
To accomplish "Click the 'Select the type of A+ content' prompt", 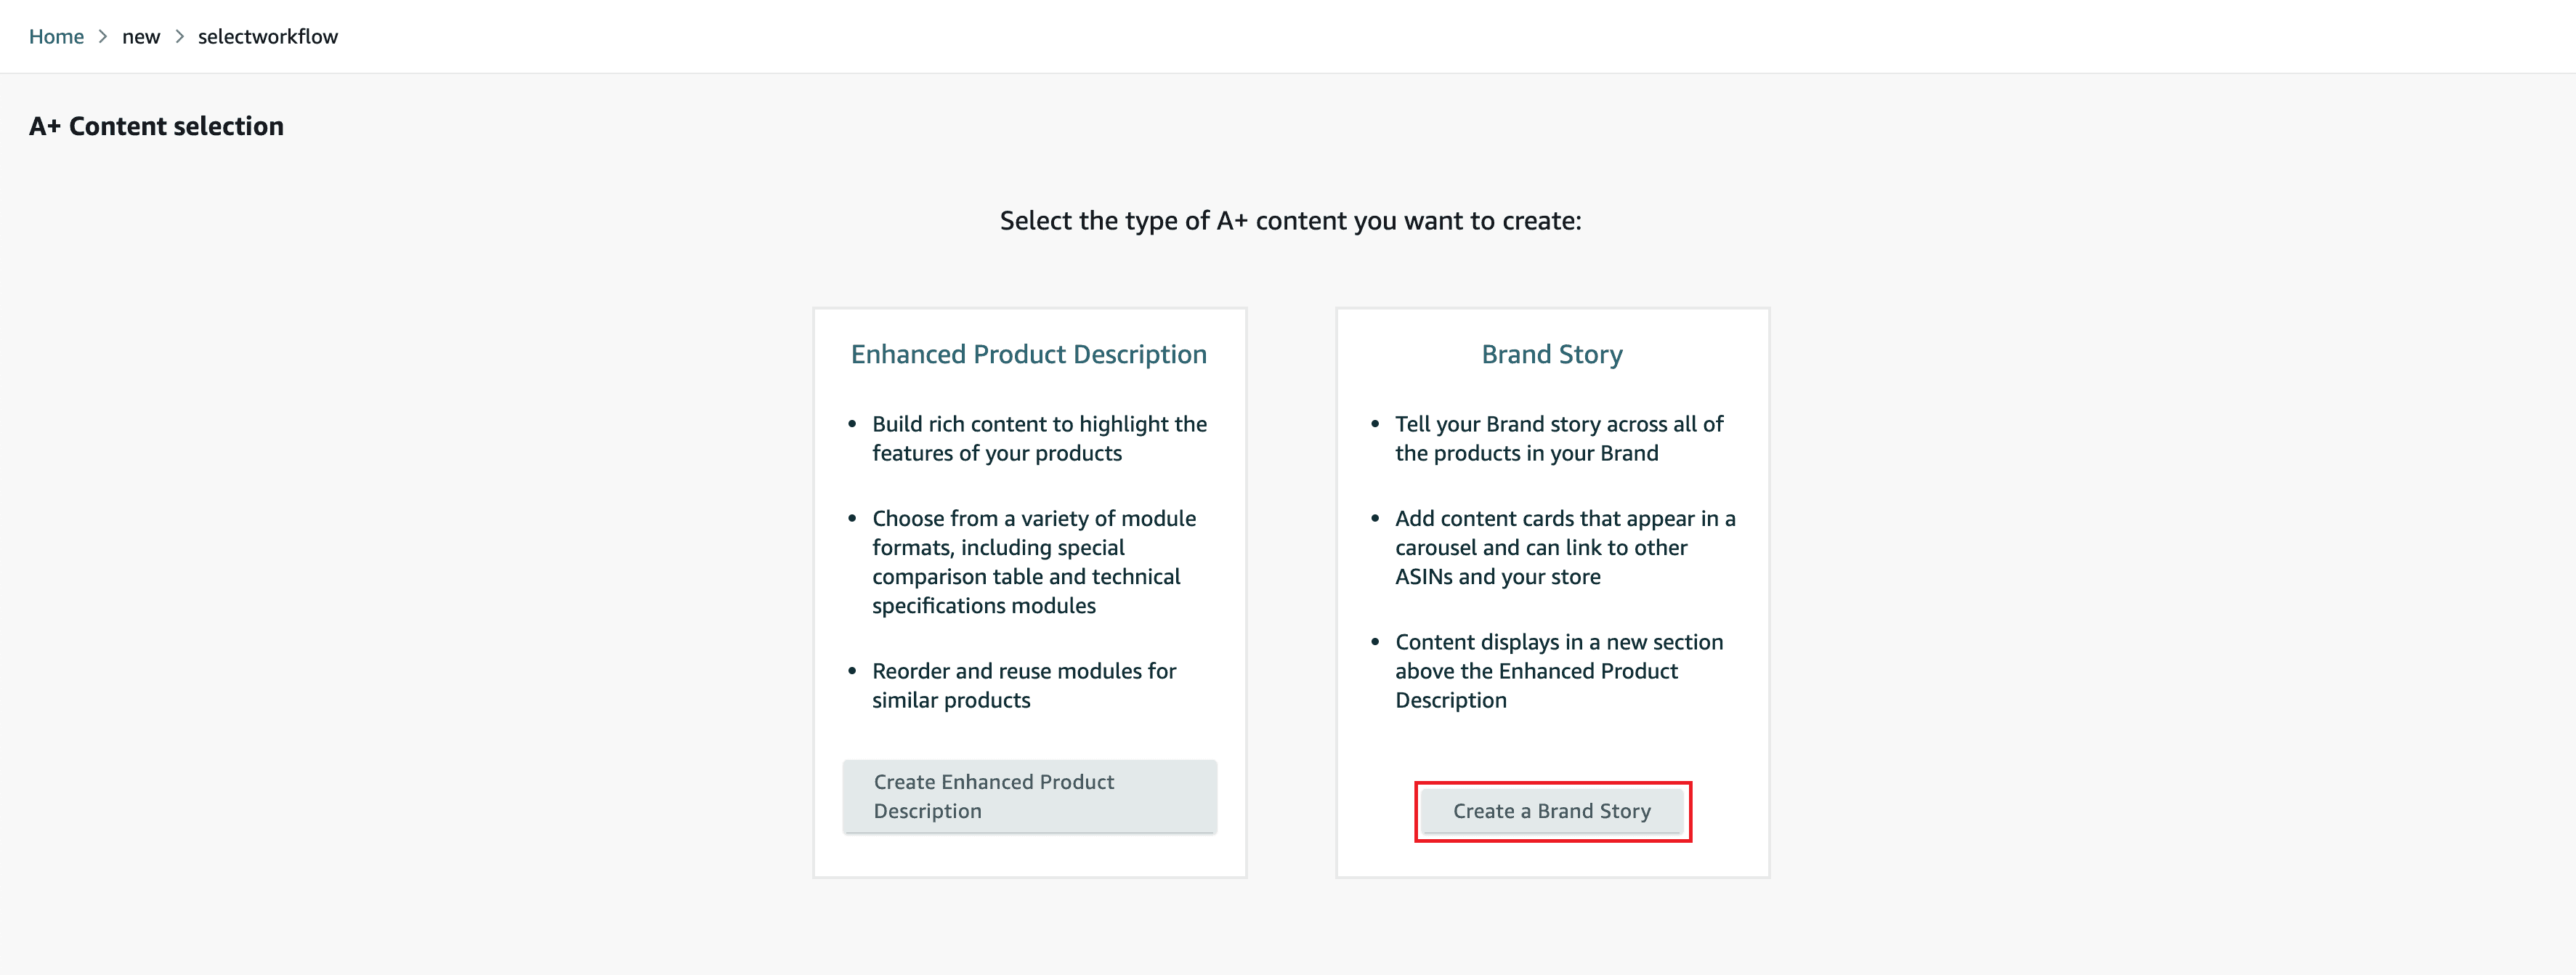I will click(x=1290, y=221).
